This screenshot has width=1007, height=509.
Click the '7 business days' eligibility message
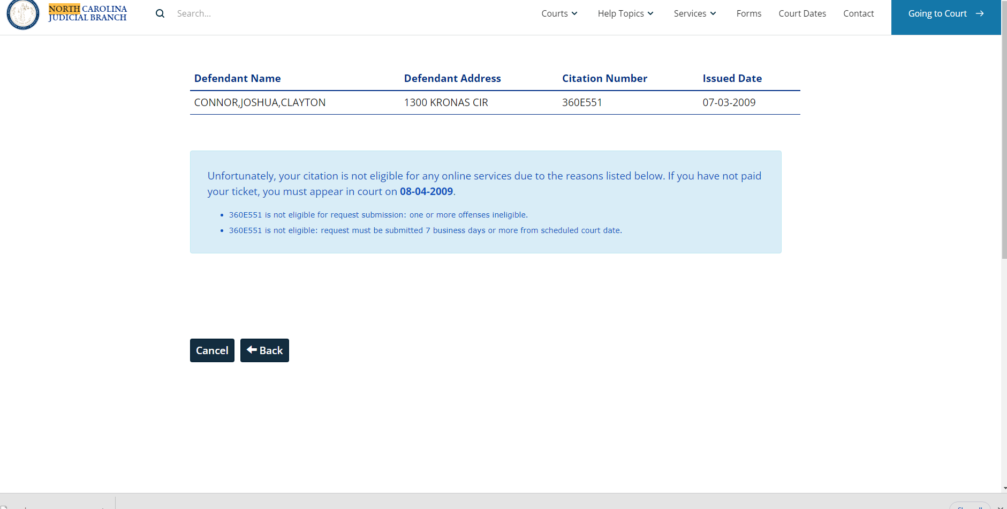(426, 230)
